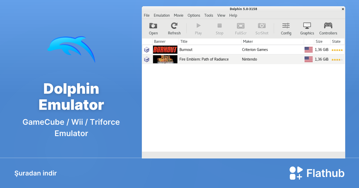
Task: Click the Open disc icon in toolbar
Action: [x=153, y=26]
